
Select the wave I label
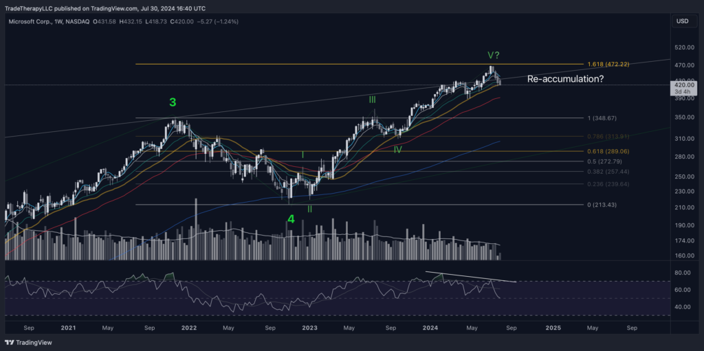[x=302, y=155]
